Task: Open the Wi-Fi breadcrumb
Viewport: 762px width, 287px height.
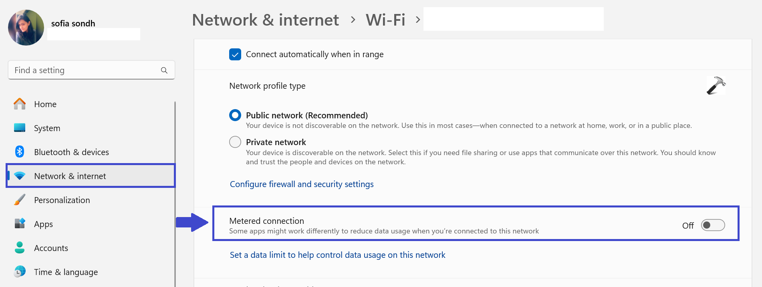Action: [385, 20]
